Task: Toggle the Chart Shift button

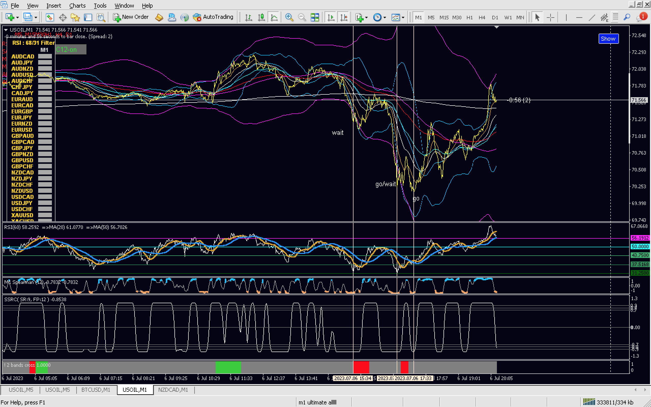Action: click(x=344, y=17)
